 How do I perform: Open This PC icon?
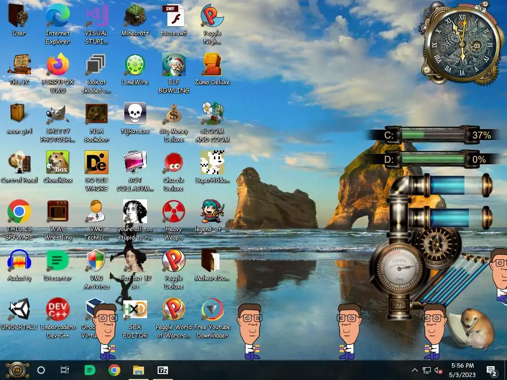pos(19,68)
